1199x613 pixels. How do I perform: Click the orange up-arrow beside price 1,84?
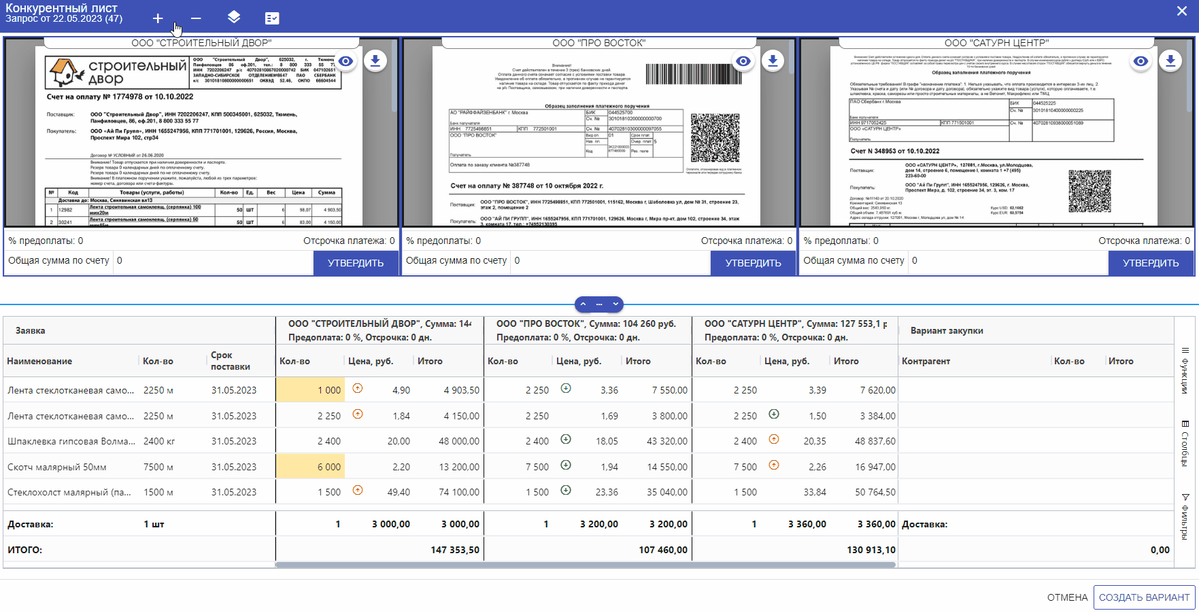pyautogui.click(x=358, y=414)
